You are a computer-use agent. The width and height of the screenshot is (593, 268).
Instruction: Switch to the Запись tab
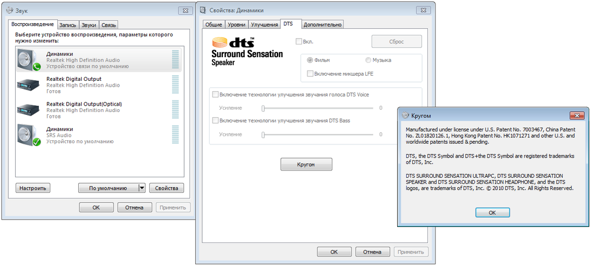(68, 25)
